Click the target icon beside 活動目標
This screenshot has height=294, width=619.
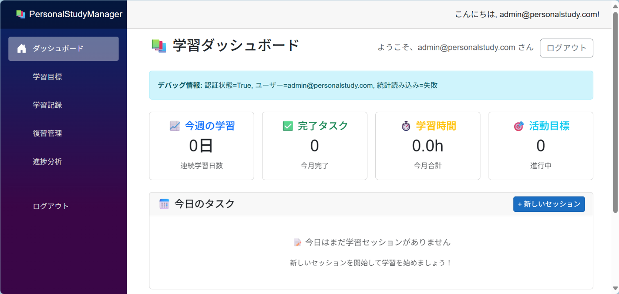(x=519, y=126)
